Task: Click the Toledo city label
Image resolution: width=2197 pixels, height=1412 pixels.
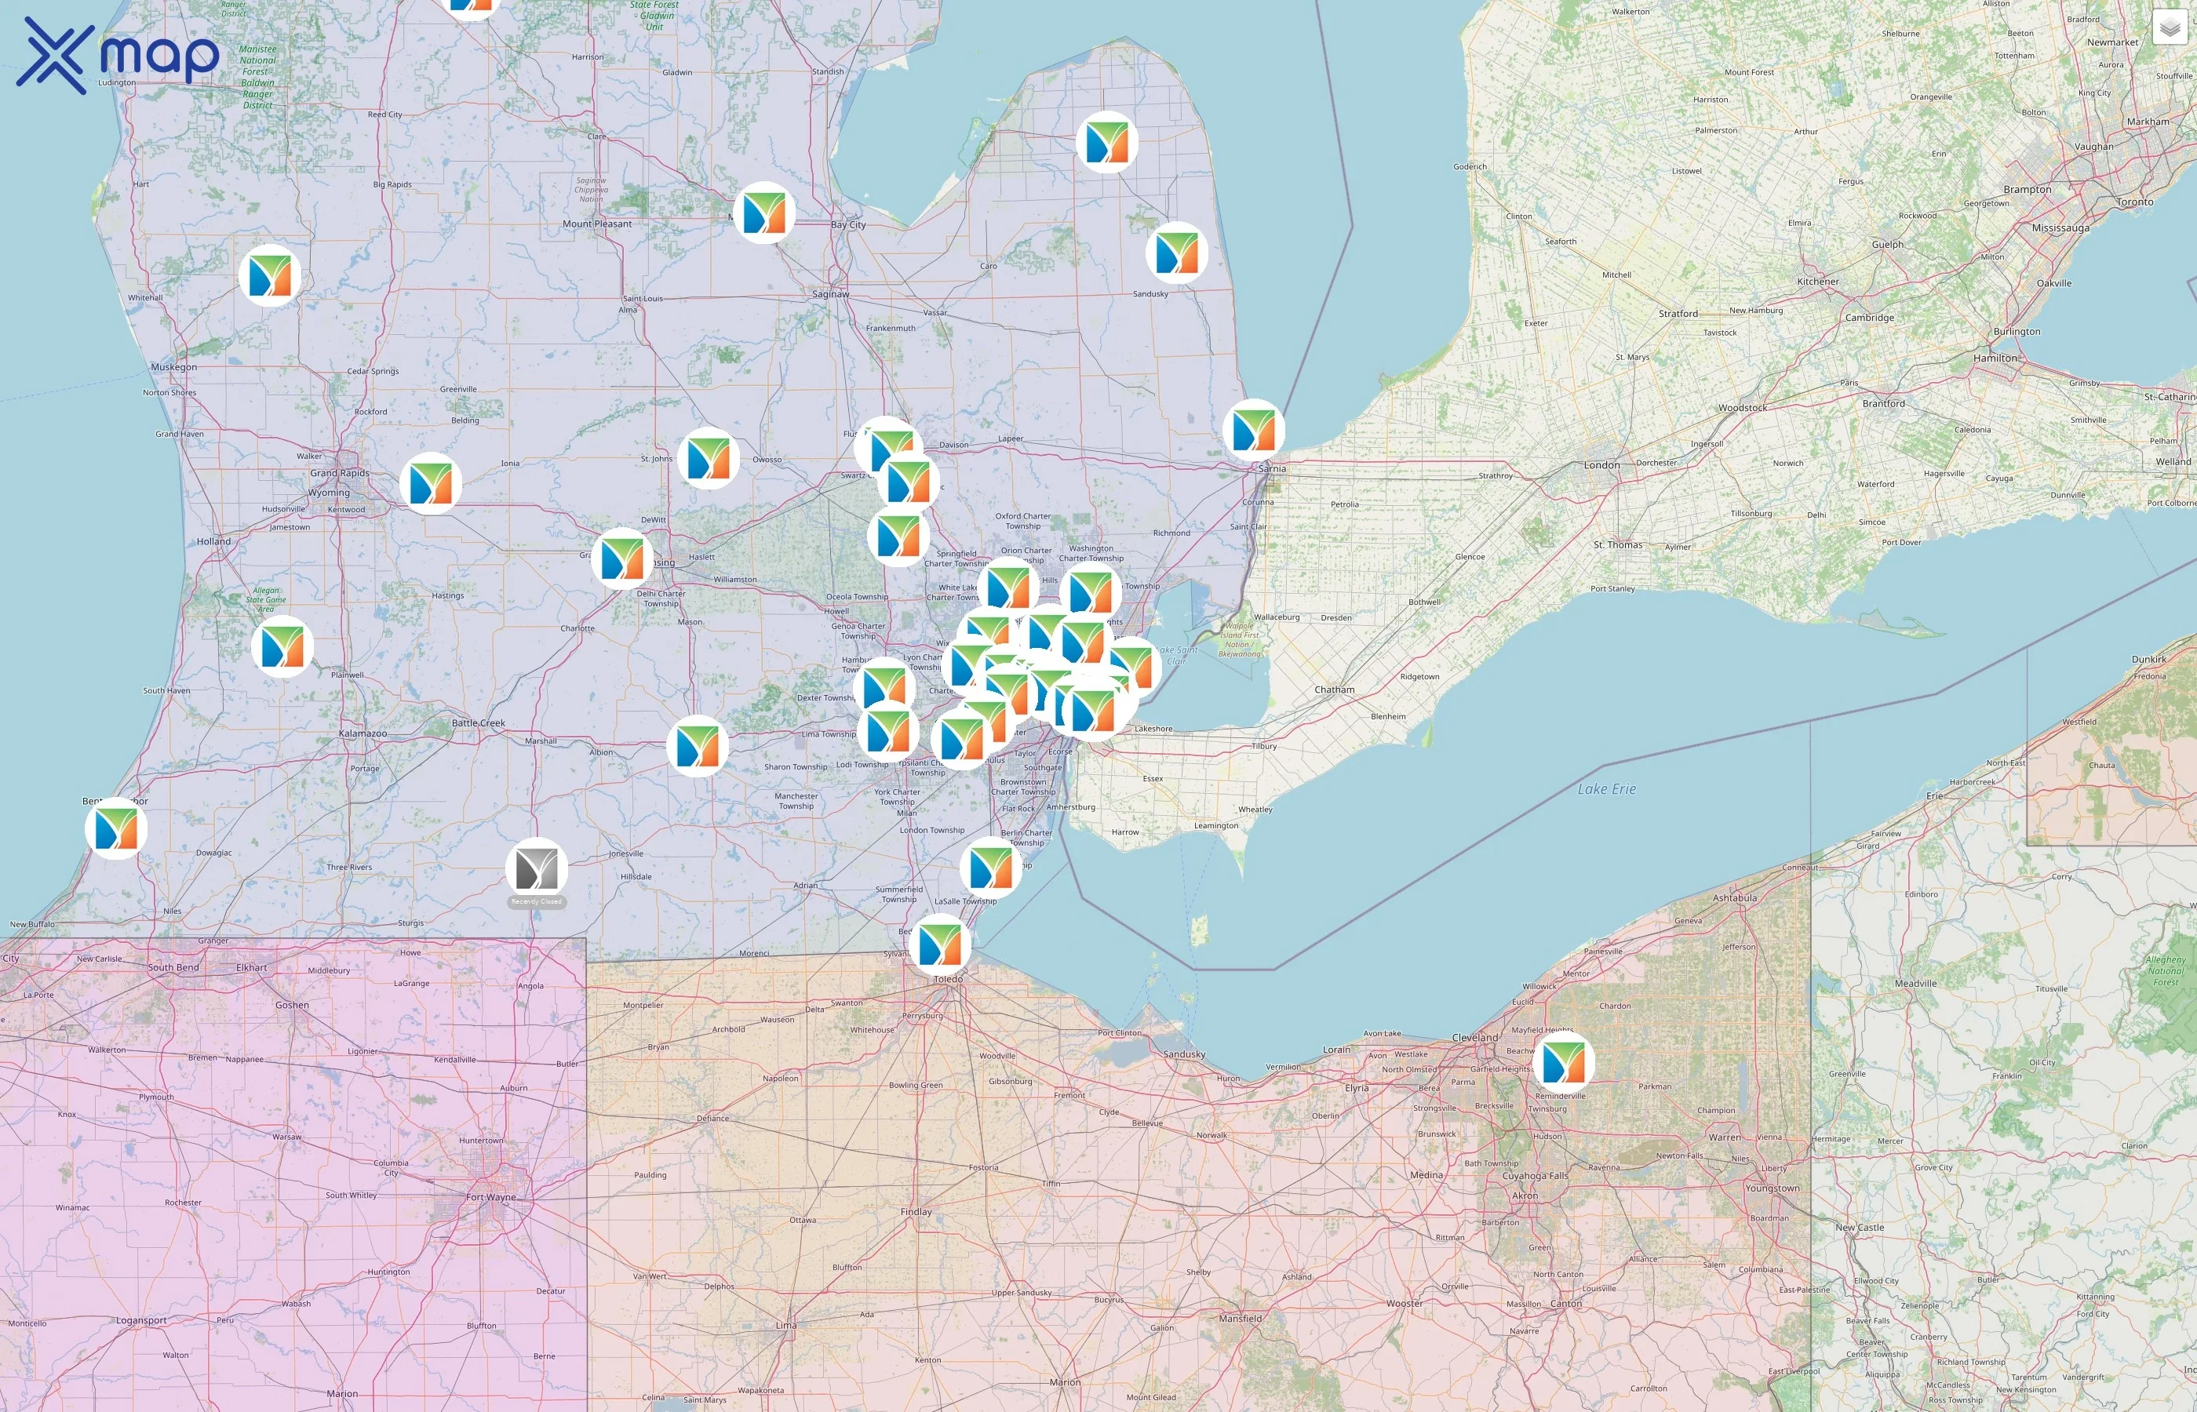Action: pos(948,979)
